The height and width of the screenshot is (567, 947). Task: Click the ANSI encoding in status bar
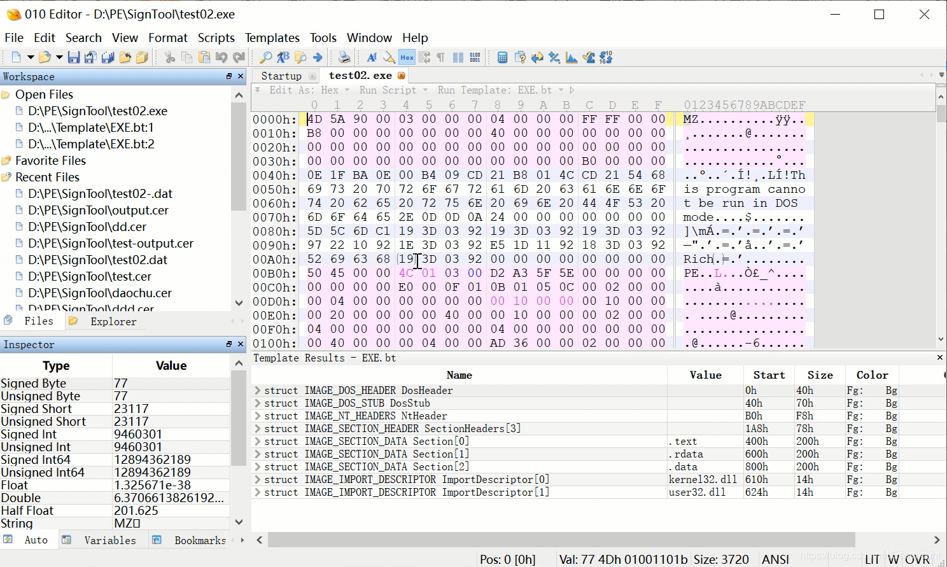click(x=775, y=559)
